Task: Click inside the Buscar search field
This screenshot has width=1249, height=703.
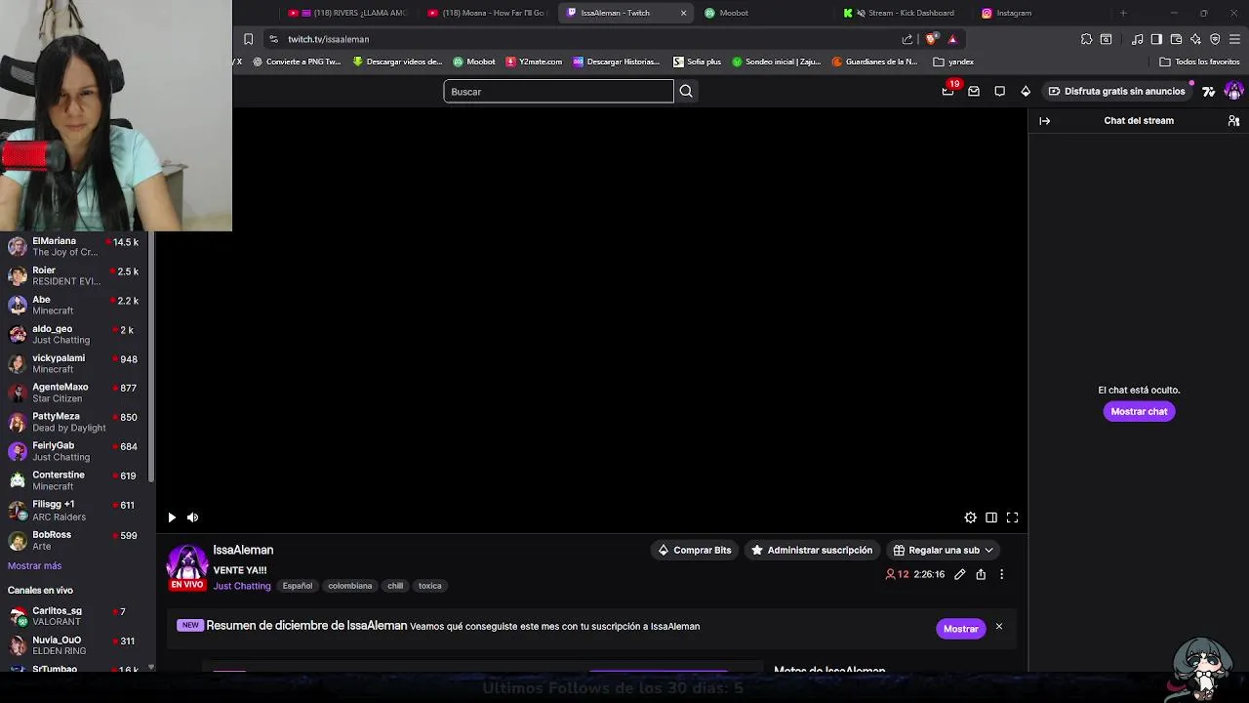Action: click(x=558, y=91)
